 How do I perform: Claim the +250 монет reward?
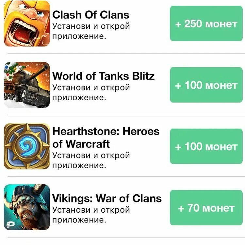pyautogui.click(x=206, y=24)
